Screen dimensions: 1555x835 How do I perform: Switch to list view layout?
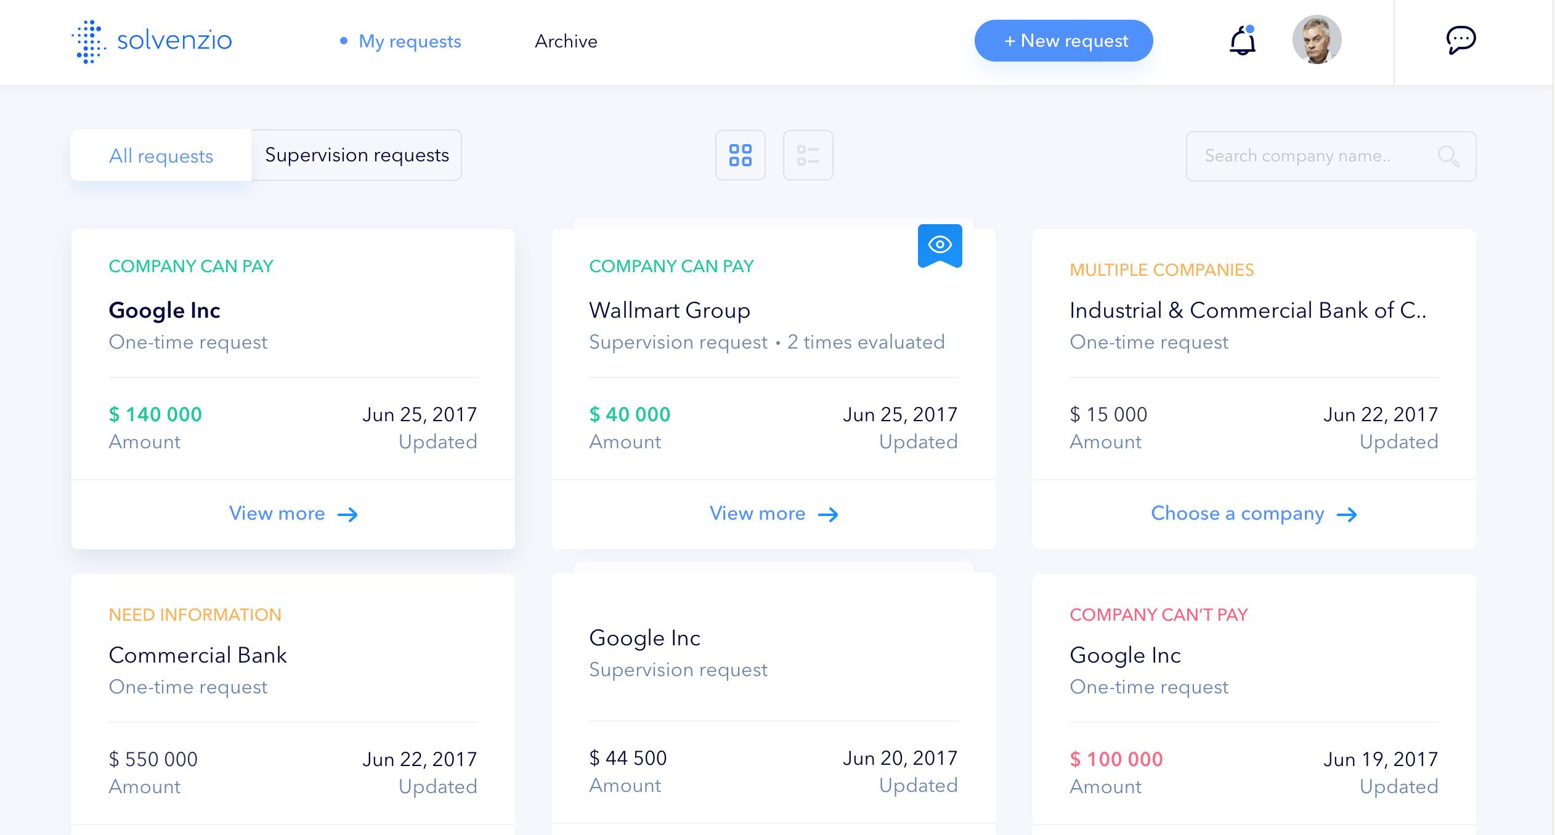point(808,155)
